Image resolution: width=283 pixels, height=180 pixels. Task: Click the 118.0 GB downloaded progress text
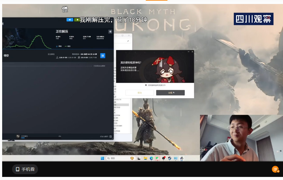[x=66, y=58]
